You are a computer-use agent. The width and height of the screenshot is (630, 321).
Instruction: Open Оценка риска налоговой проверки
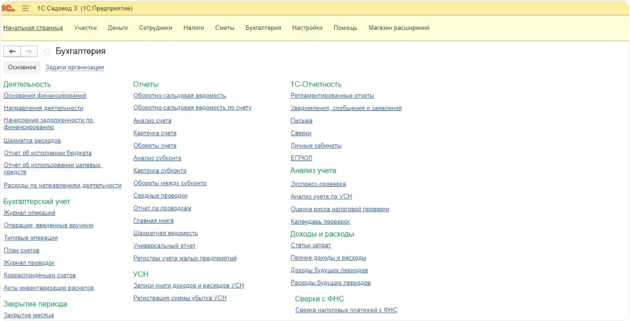point(340,209)
